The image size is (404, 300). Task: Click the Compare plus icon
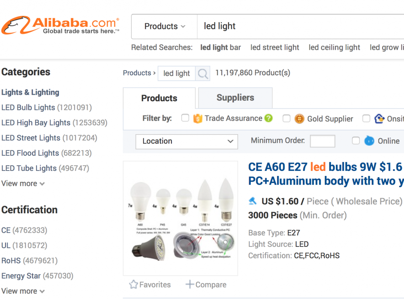point(190,285)
